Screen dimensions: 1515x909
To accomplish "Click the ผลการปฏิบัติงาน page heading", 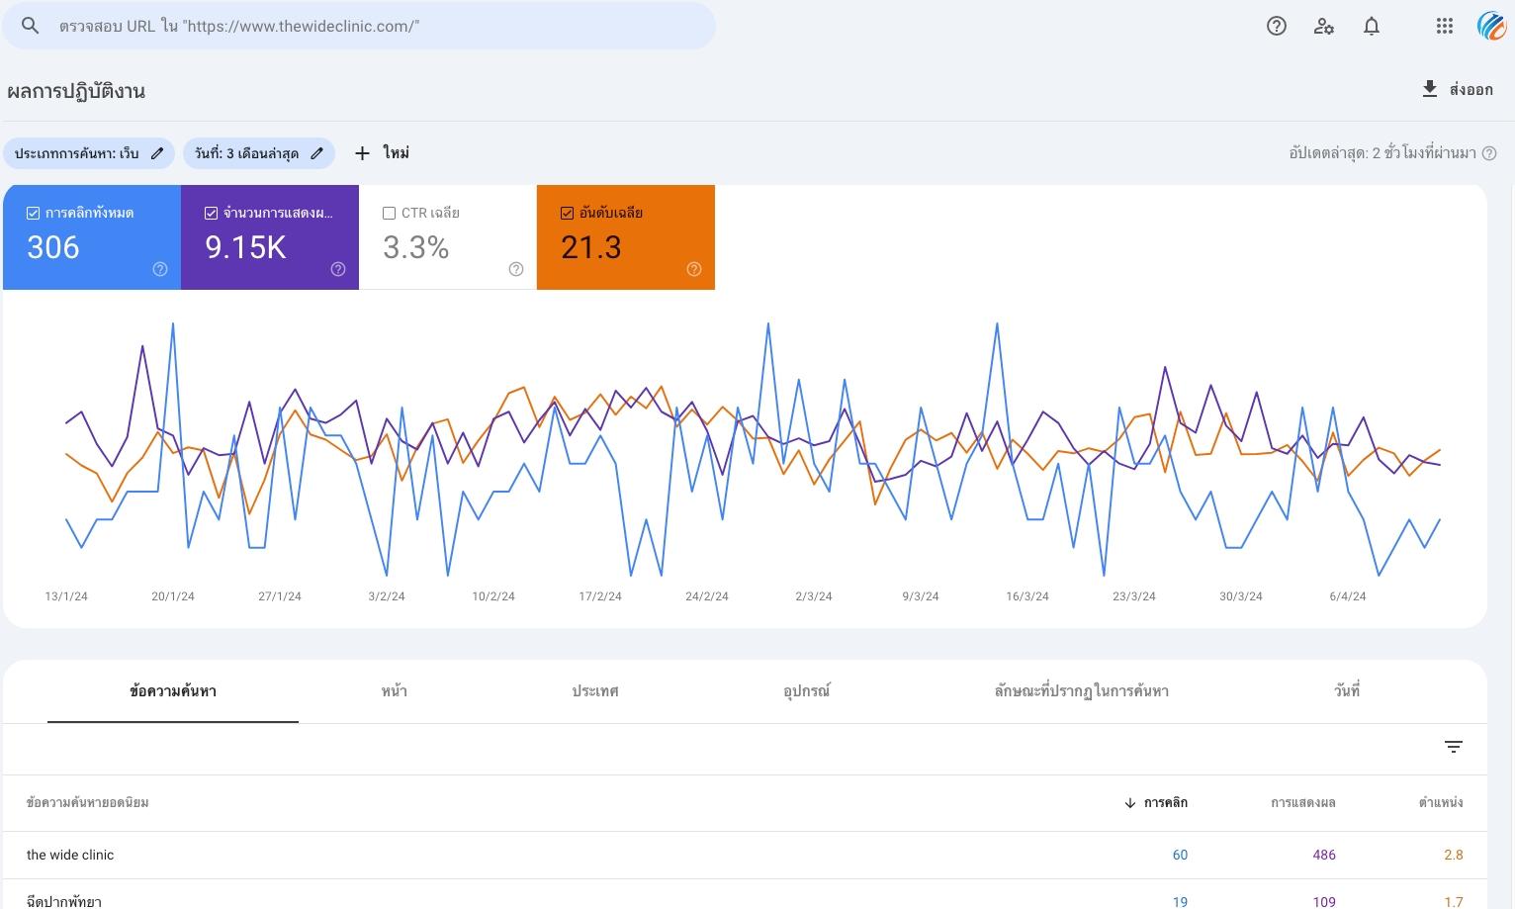I will 76,91.
